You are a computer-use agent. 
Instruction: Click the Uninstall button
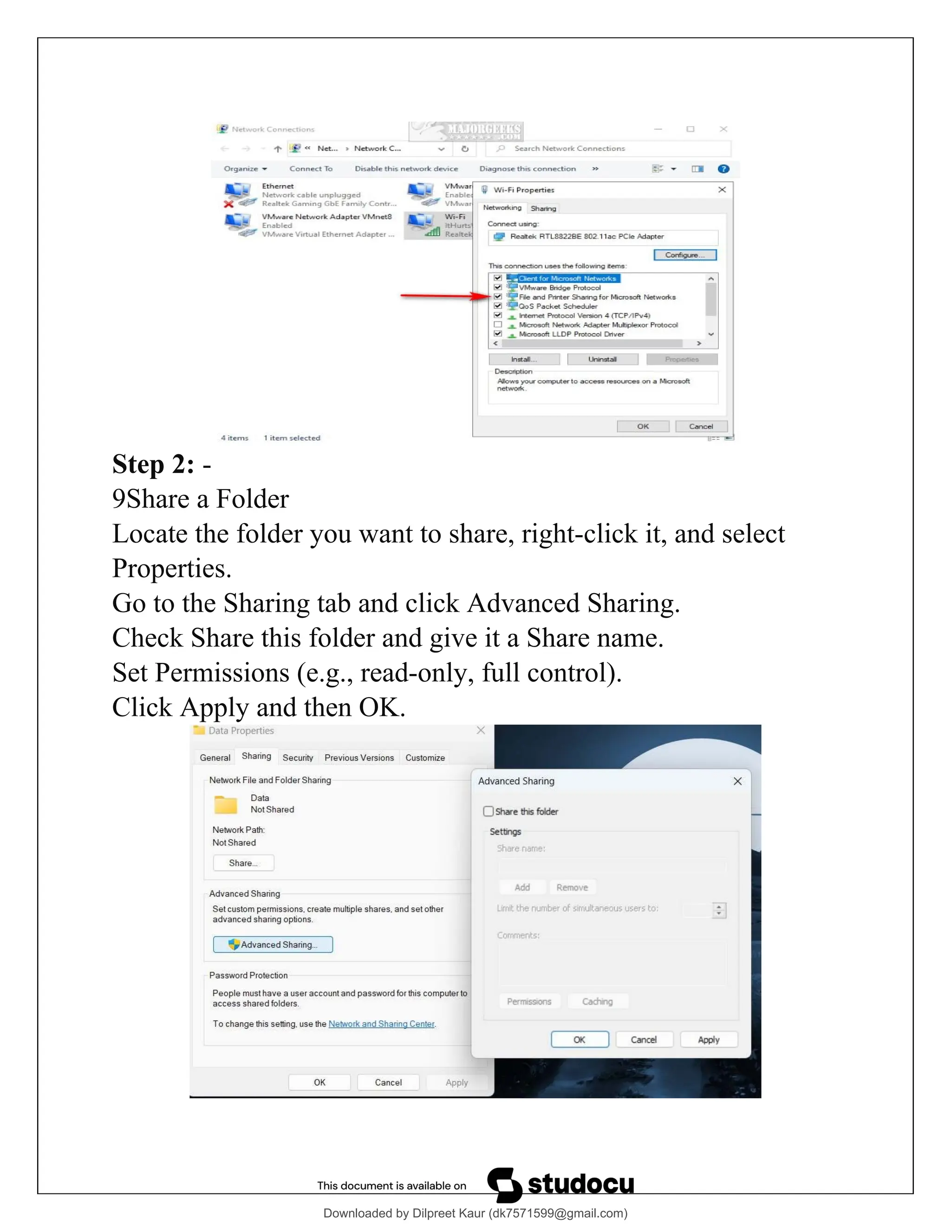(x=602, y=359)
